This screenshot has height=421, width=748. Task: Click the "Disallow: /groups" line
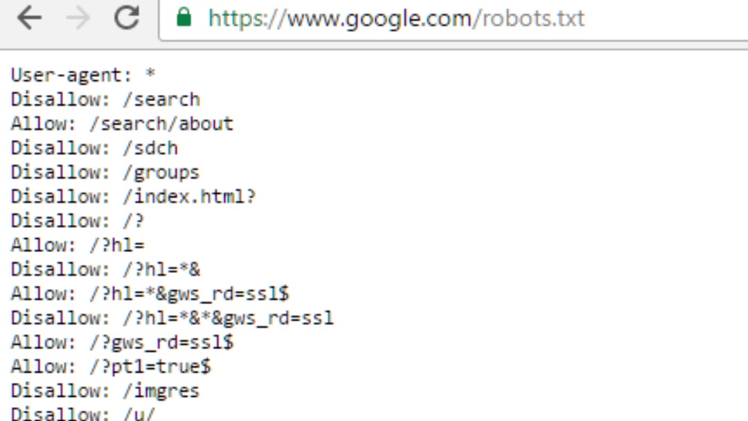point(105,172)
